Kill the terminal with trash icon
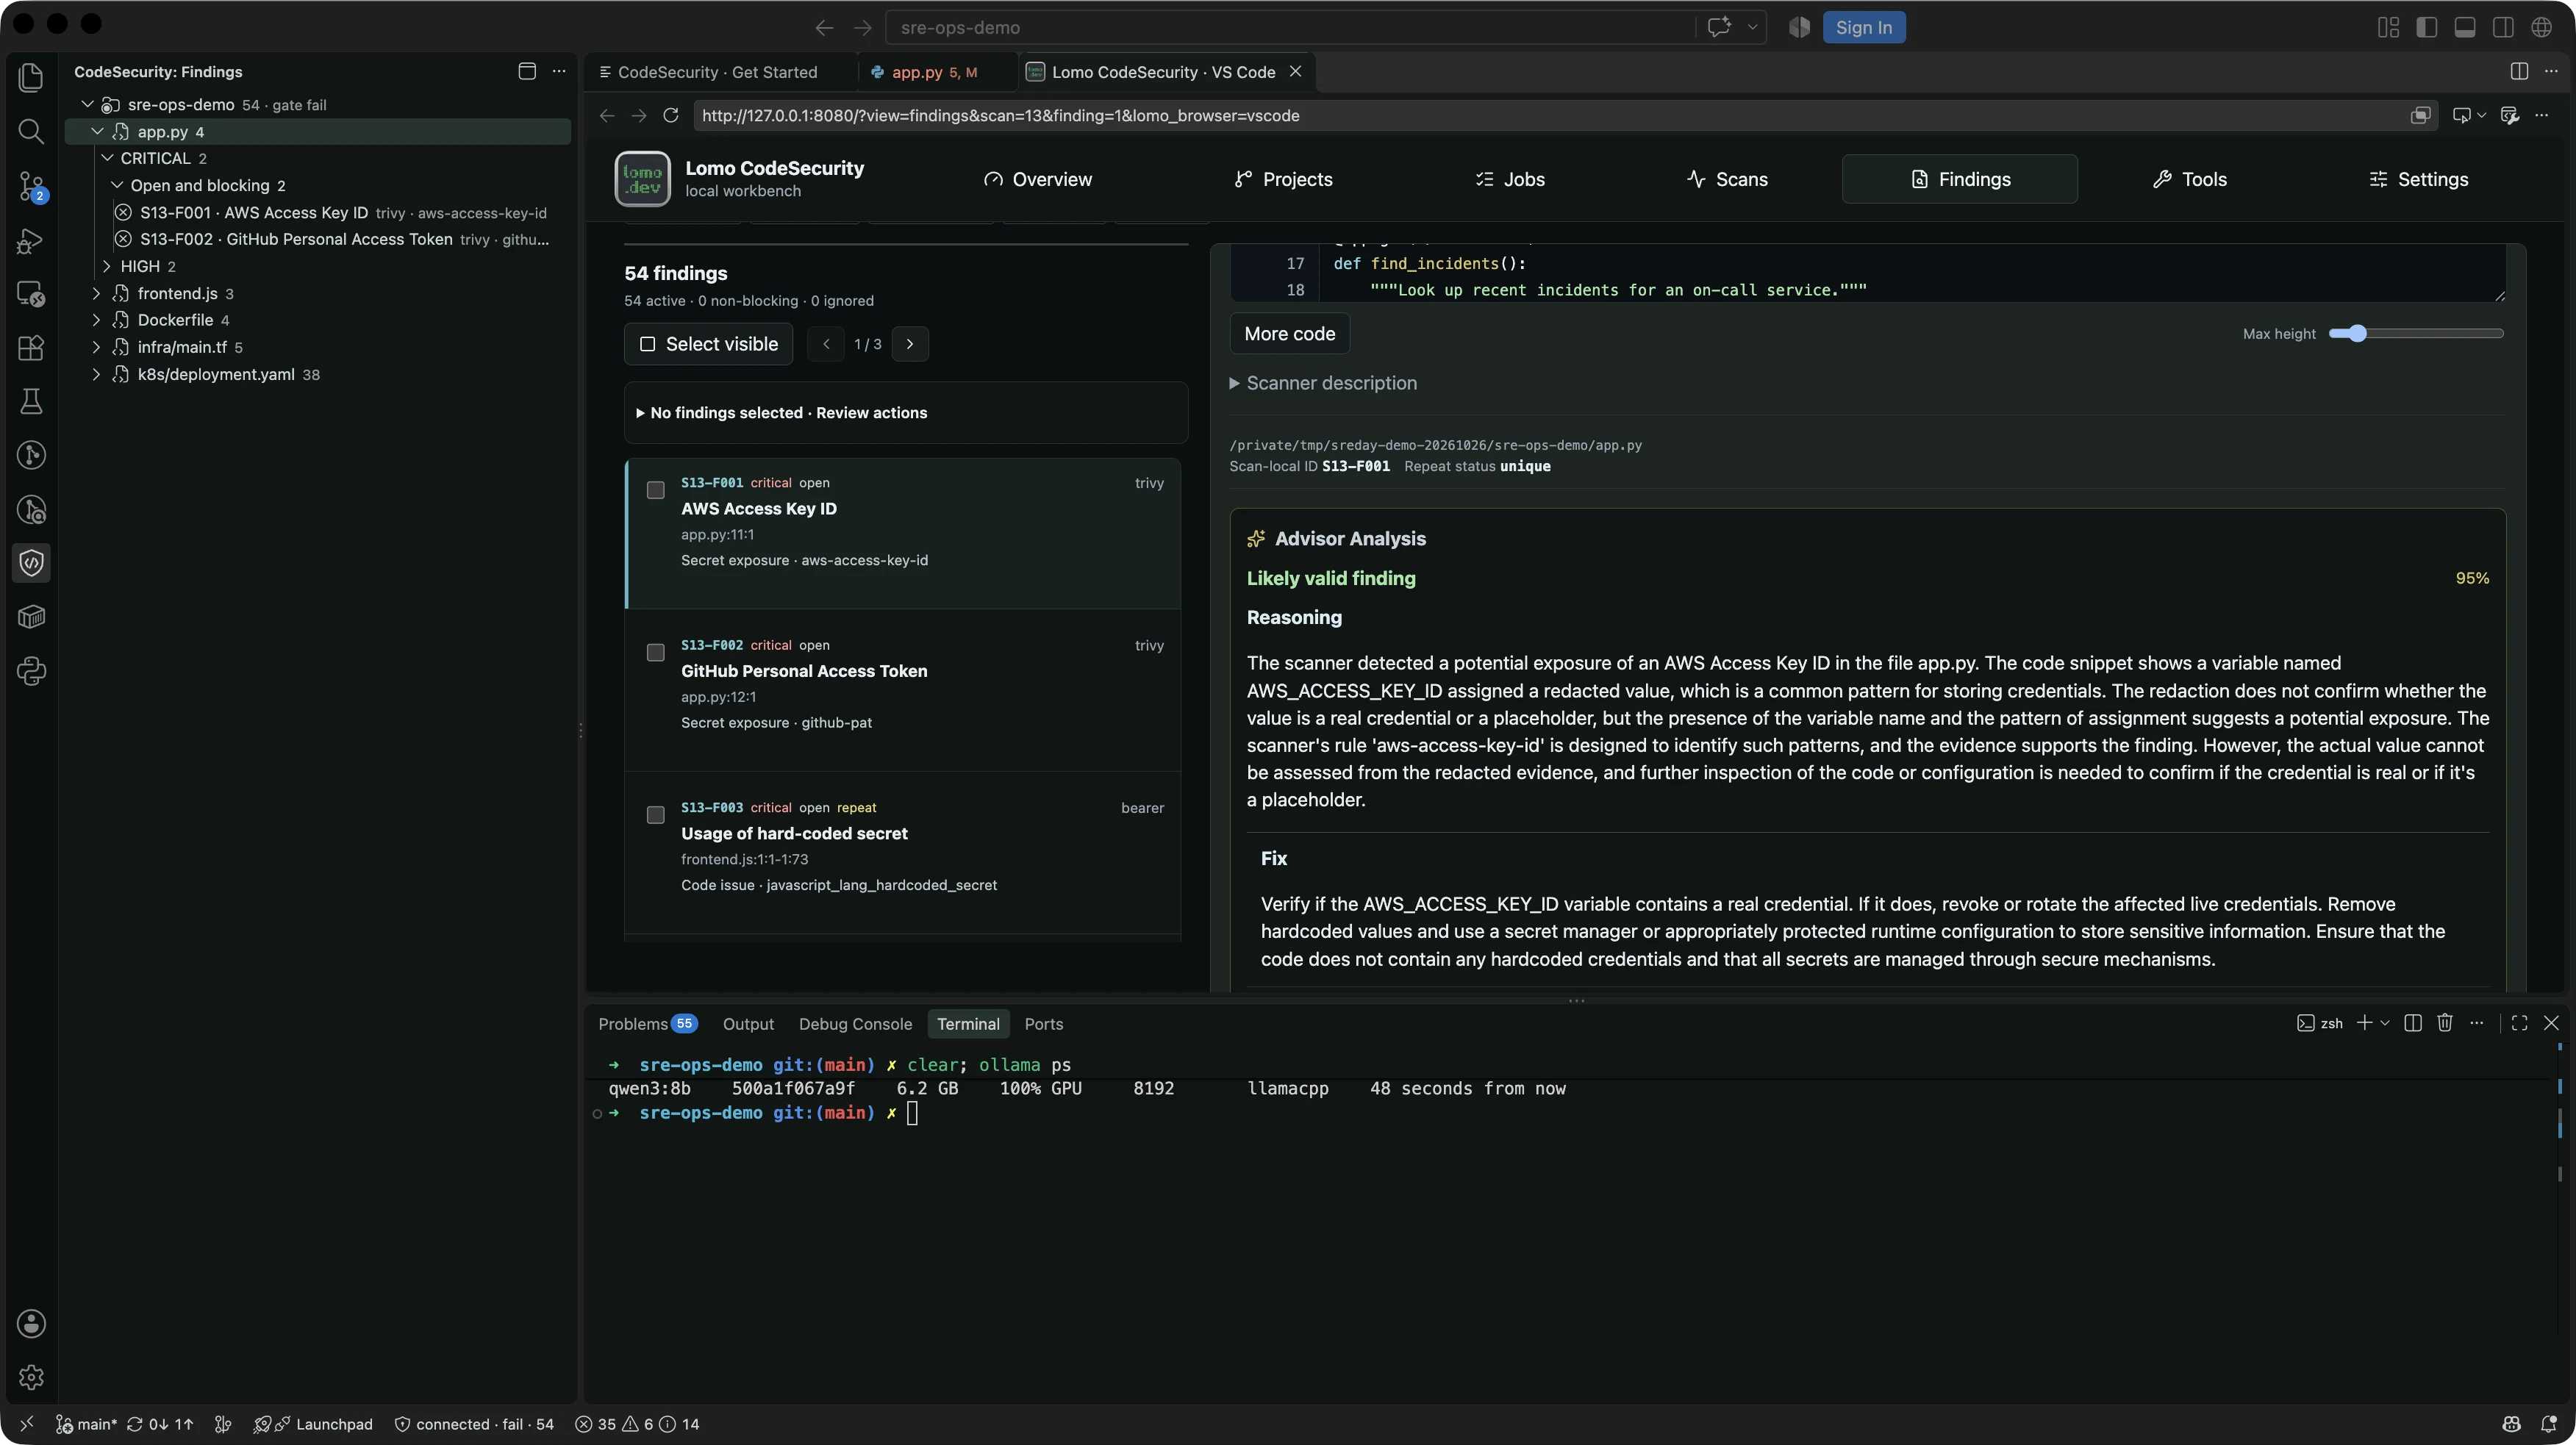The height and width of the screenshot is (1445, 2576). coord(2445,1023)
